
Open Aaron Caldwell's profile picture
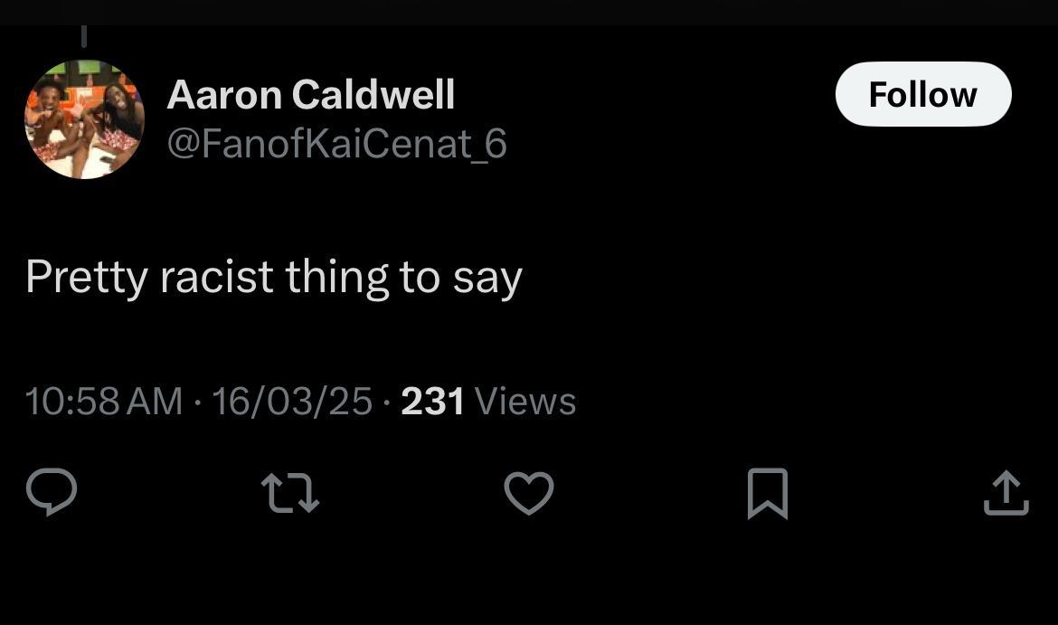click(x=84, y=119)
